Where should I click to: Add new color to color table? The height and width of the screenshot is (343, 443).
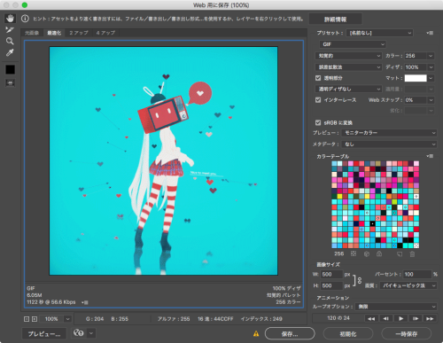pyautogui.click(x=400, y=253)
